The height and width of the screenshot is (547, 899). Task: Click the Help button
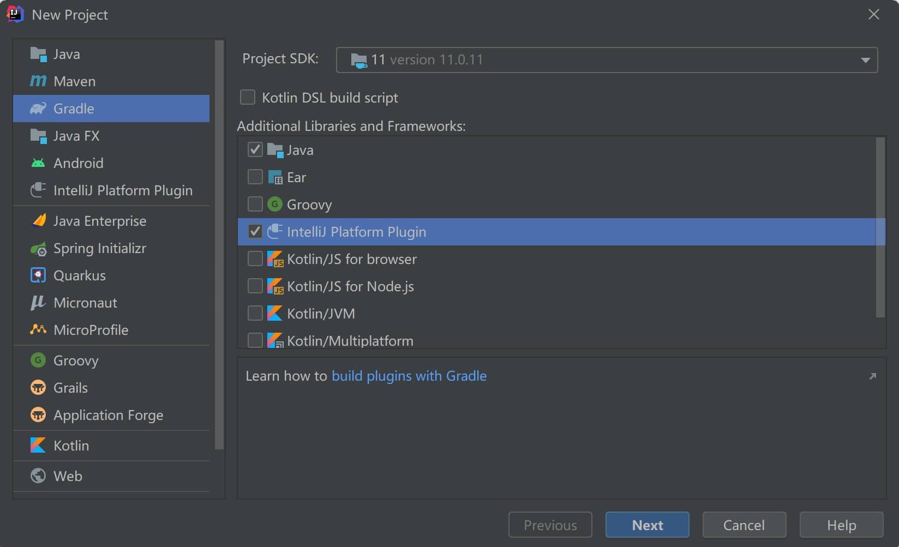point(841,525)
